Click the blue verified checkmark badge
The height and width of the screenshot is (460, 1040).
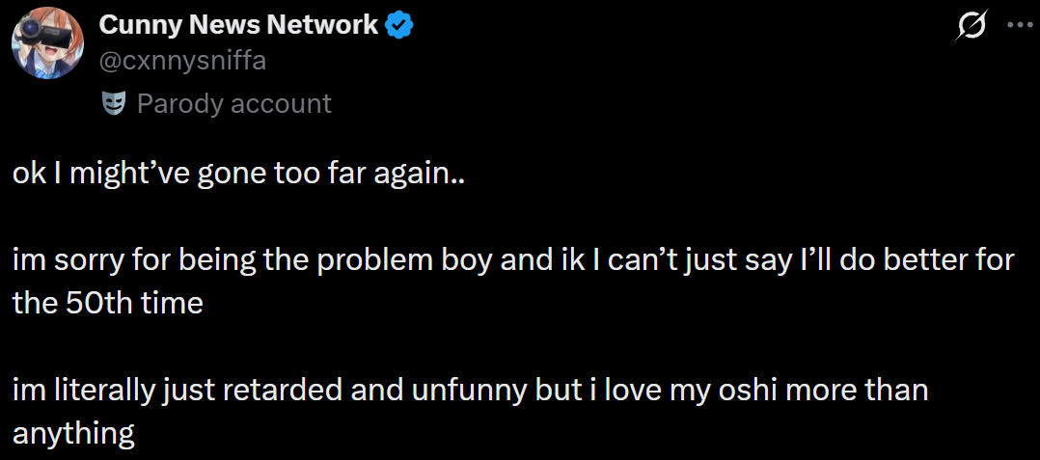pyautogui.click(x=399, y=26)
